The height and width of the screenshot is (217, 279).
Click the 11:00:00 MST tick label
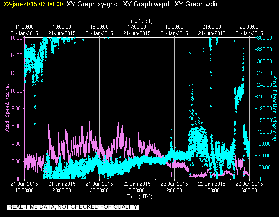click(24, 27)
